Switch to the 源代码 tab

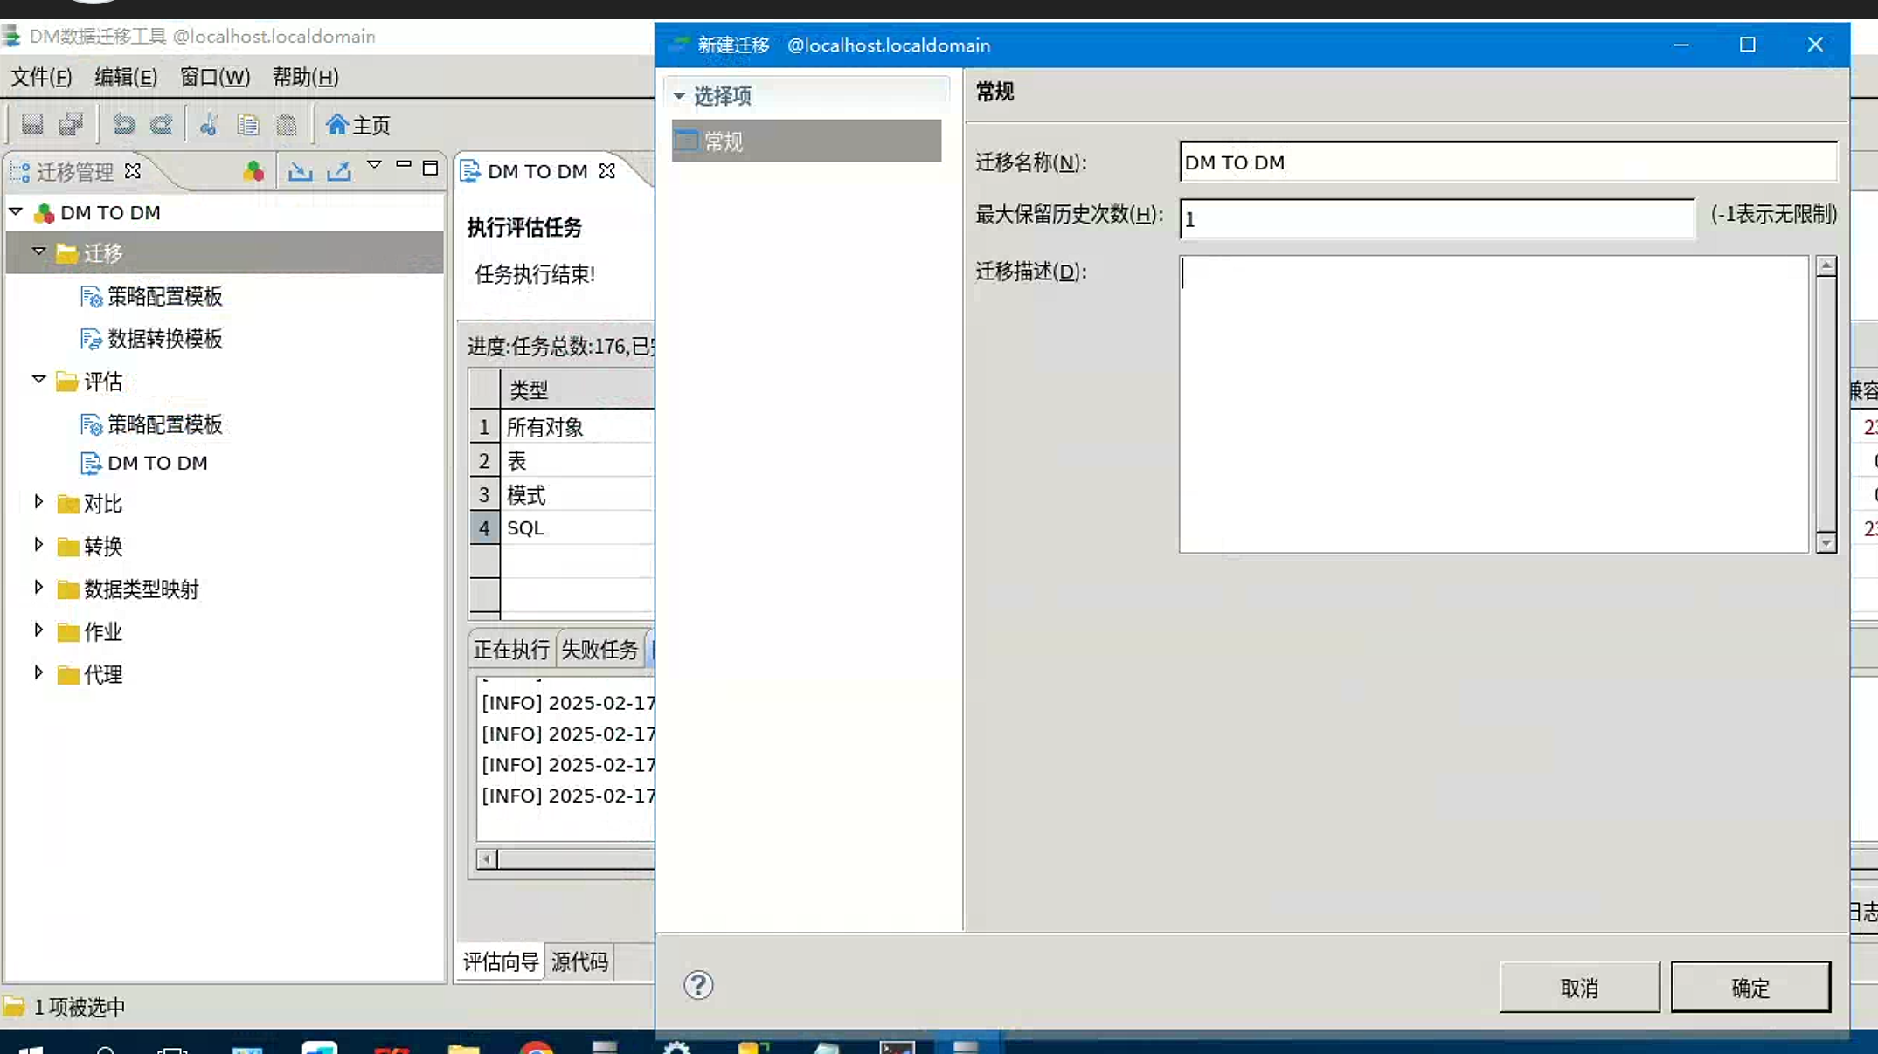tap(579, 961)
